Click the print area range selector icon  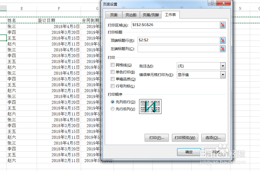tap(223, 25)
